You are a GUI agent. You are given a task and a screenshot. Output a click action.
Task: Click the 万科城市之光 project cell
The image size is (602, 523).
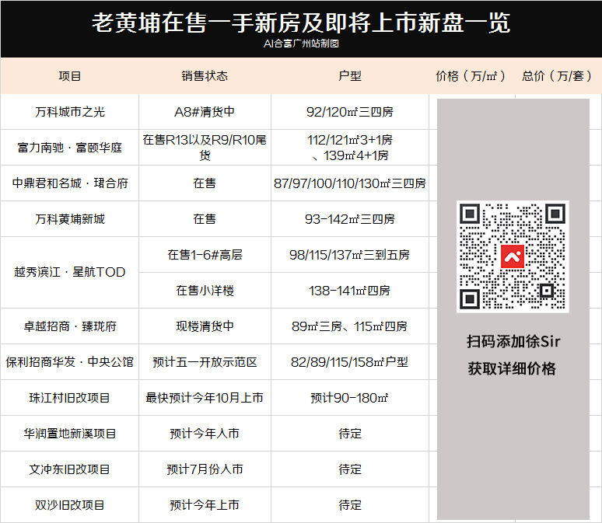pos(70,112)
